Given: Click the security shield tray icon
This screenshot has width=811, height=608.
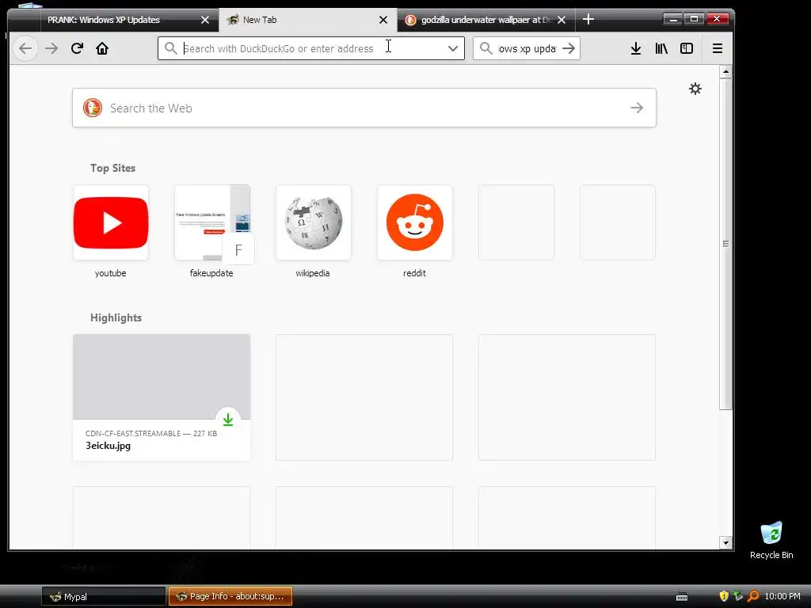Looking at the screenshot, I should point(724,596).
